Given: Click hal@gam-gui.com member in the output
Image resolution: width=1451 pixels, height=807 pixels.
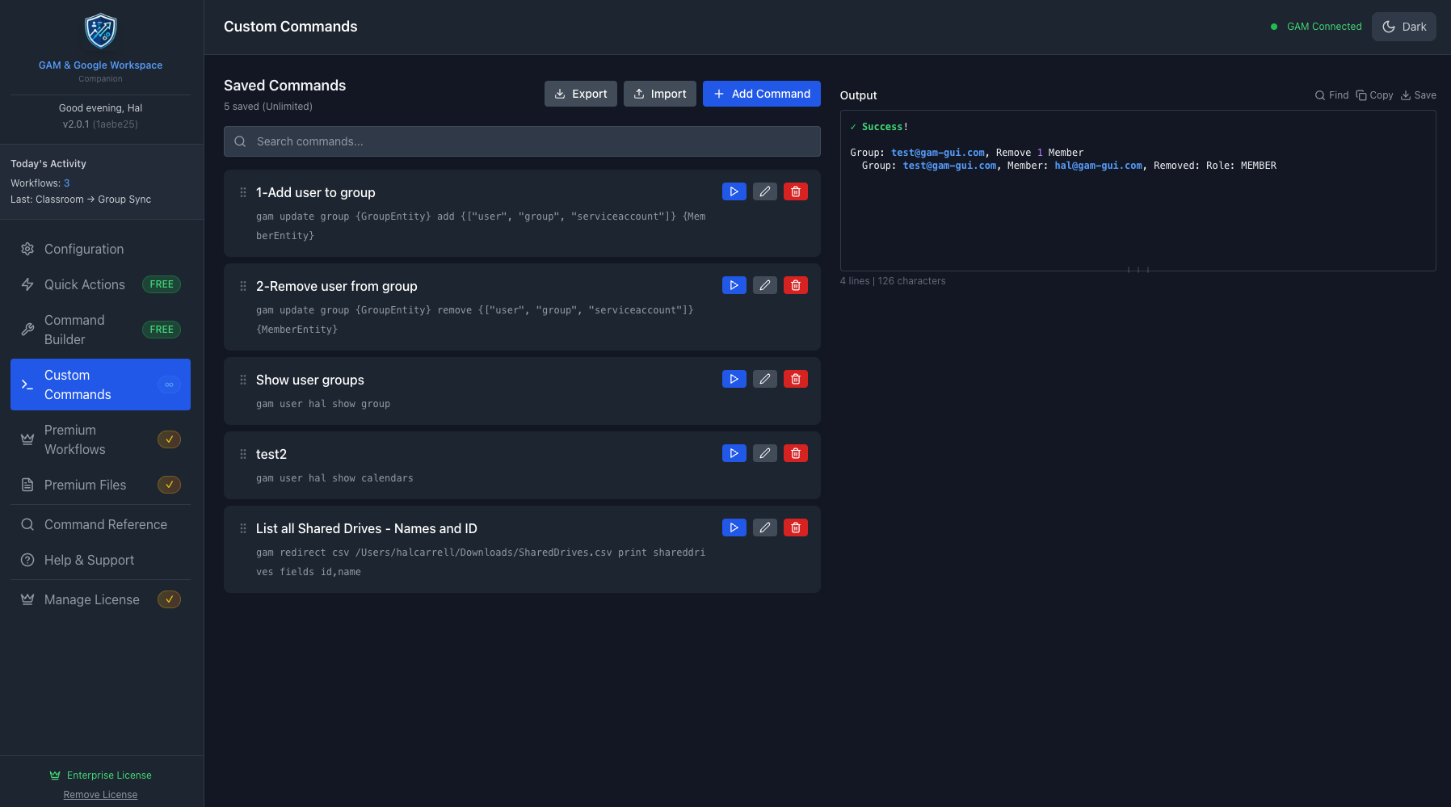Looking at the screenshot, I should click(x=1098, y=166).
